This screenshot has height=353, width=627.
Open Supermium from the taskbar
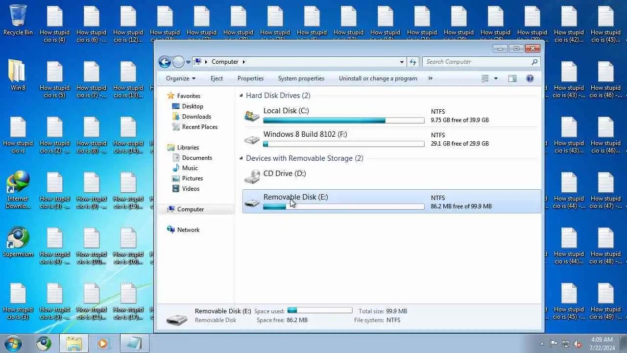coord(44,344)
